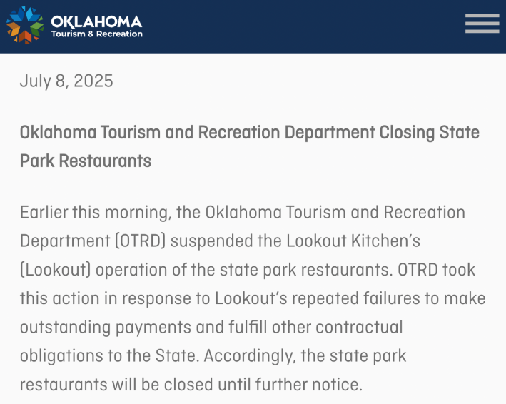Click the multicolored star logo icon
Screen dimensions: 506x404
25,25
